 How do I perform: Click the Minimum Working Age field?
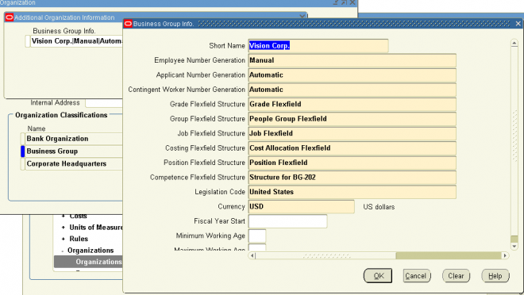coord(257,236)
